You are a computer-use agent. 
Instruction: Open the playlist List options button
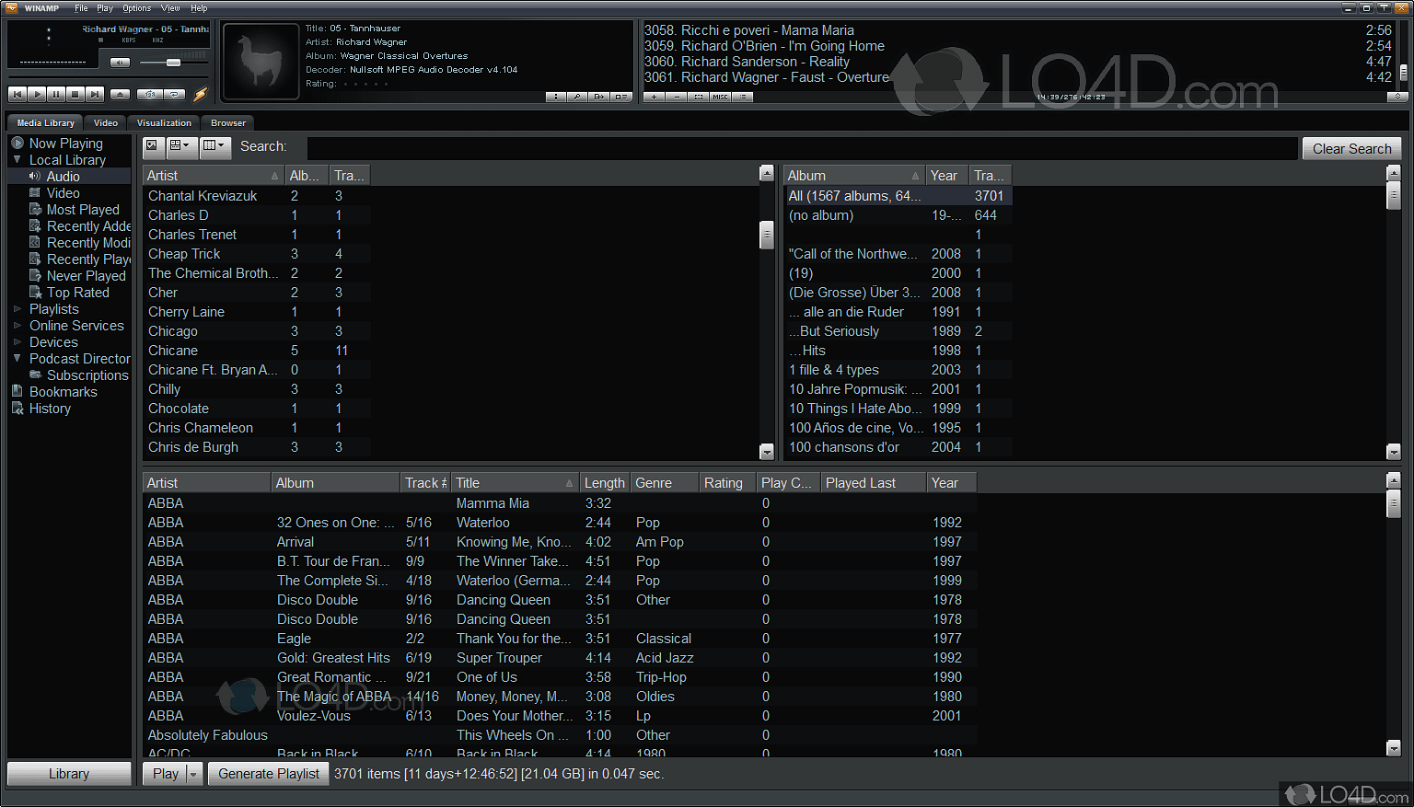[743, 97]
